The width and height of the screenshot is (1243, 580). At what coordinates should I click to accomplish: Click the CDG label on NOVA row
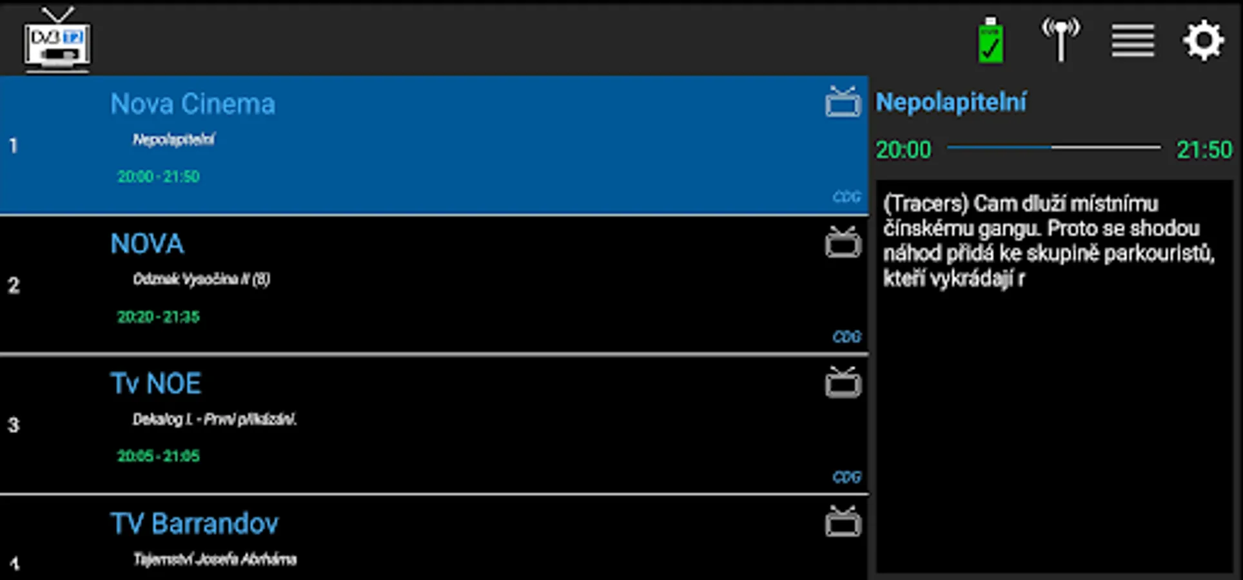[847, 337]
